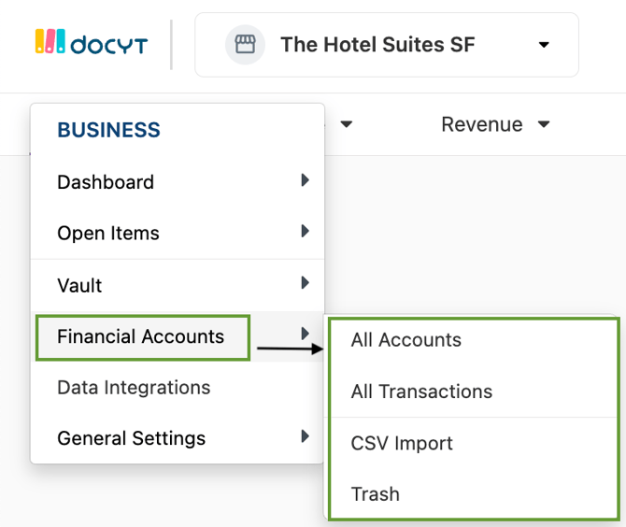Choose All Accounts from the submenu
Viewport: 626px width, 527px height.
[x=406, y=340]
